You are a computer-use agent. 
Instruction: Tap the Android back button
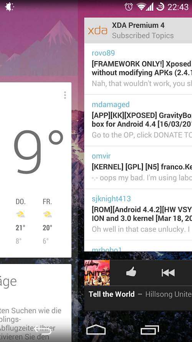pyautogui.click(x=42, y=330)
